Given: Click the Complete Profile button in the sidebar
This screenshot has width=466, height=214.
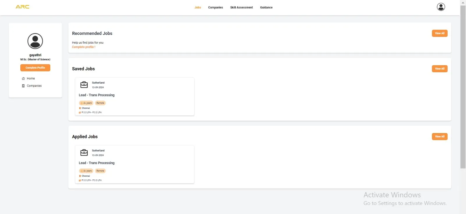Looking at the screenshot, I should click(x=35, y=68).
